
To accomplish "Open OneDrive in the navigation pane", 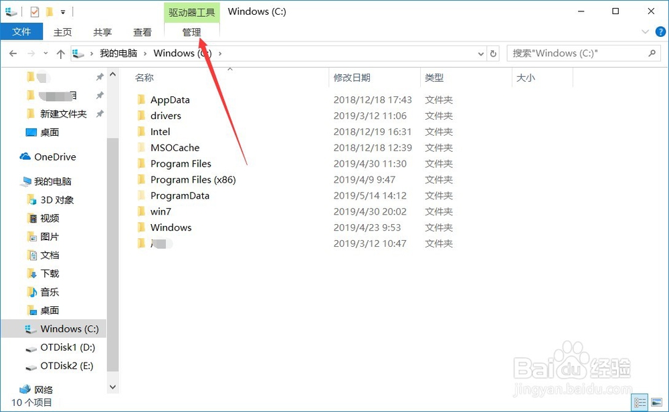I will [55, 157].
